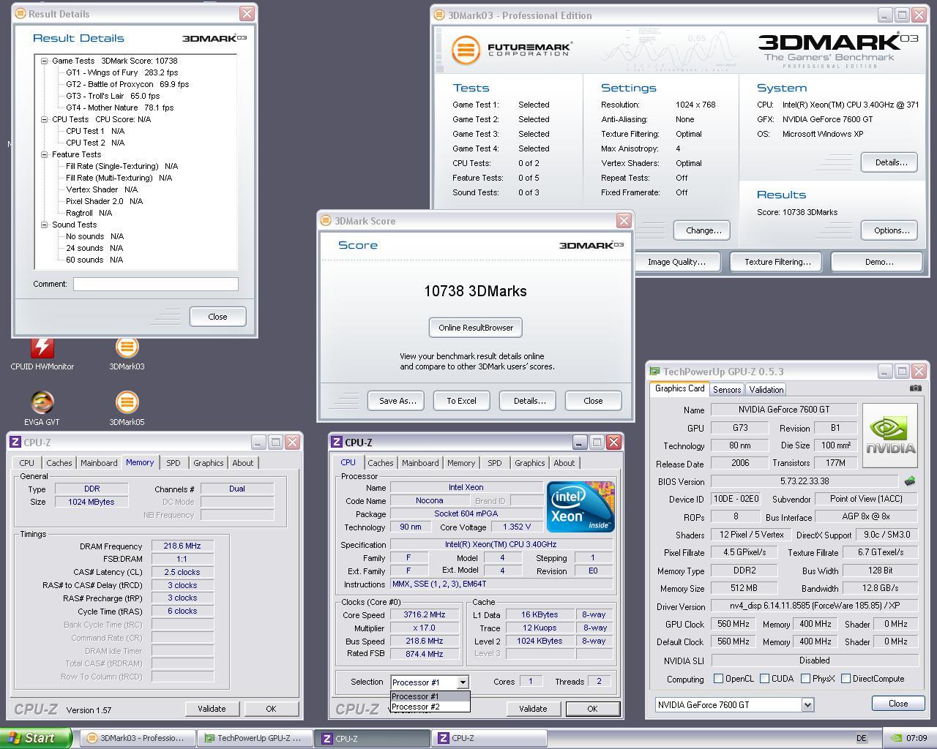Select the Pixel Shader 2.0 tree row
Image resolution: width=937 pixels, height=749 pixels.
pyautogui.click(x=104, y=201)
